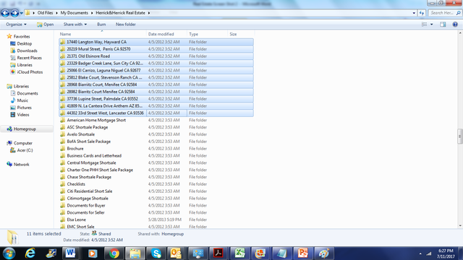Open iCloud Photos in navigation pane
Screen dimensions: 463x260
30,72
